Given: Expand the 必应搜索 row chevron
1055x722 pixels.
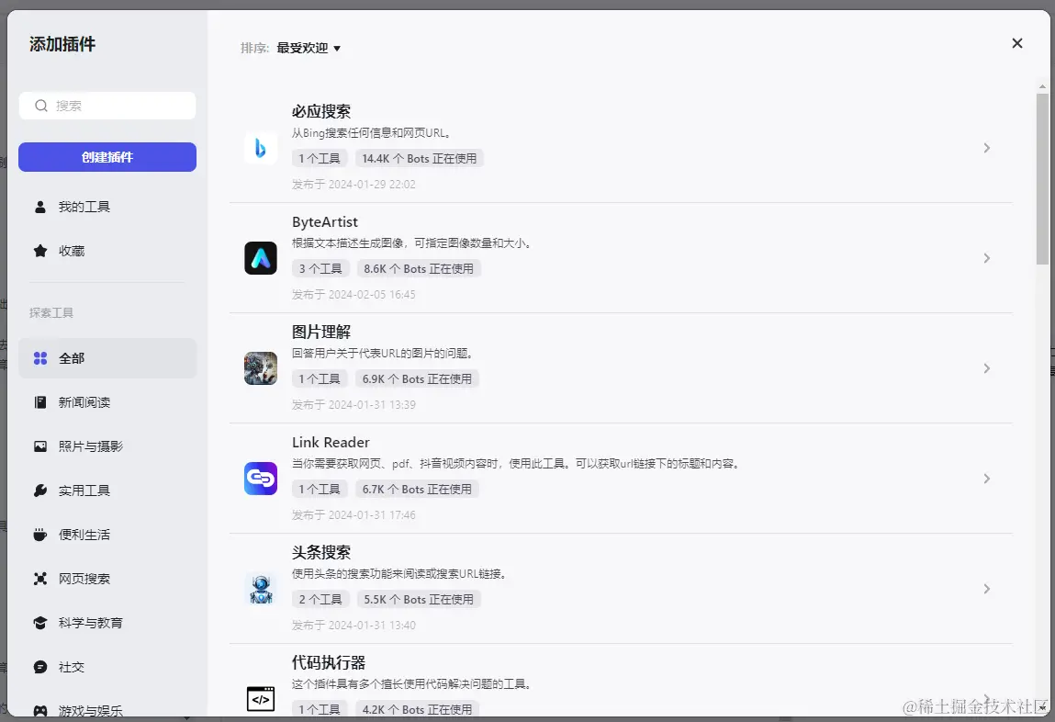Looking at the screenshot, I should 986,148.
